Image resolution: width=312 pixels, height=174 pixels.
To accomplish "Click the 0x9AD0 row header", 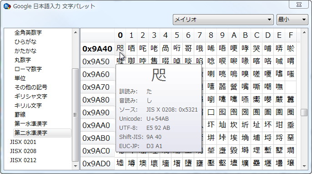I will coord(97,164).
